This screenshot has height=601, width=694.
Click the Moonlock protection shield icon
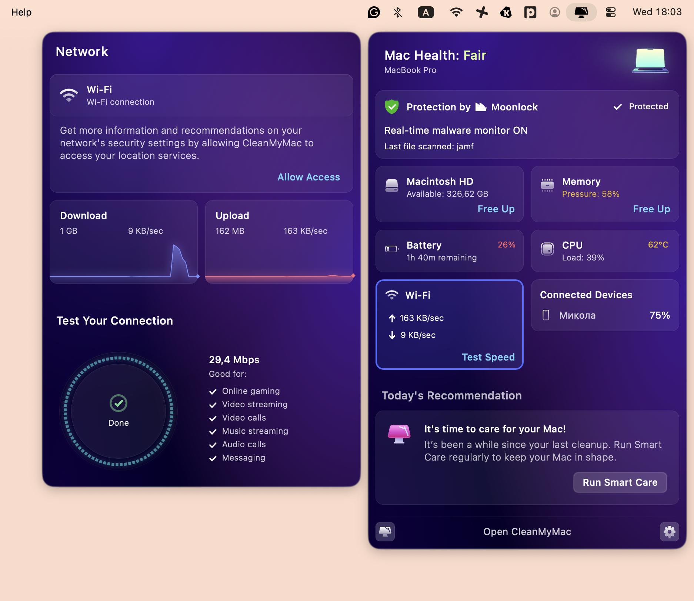391,107
